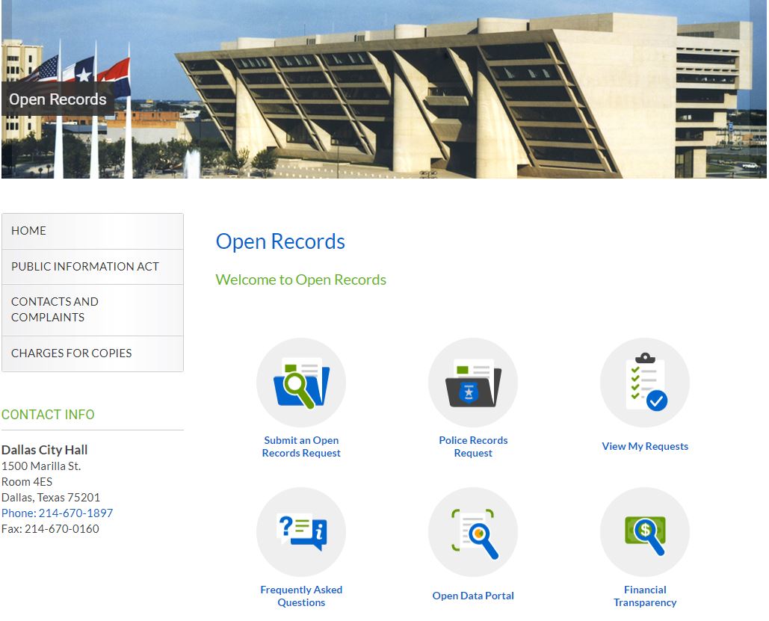The image size is (769, 621).
Task: Open the Police Records Request folder icon
Action: 473,382
